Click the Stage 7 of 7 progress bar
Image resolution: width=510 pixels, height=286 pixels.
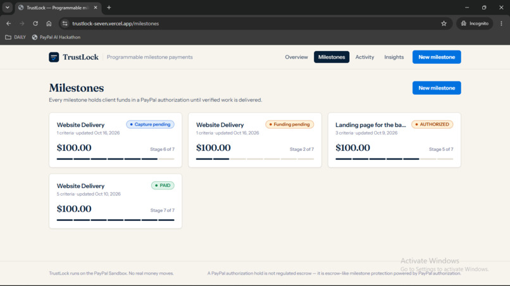pyautogui.click(x=115, y=220)
